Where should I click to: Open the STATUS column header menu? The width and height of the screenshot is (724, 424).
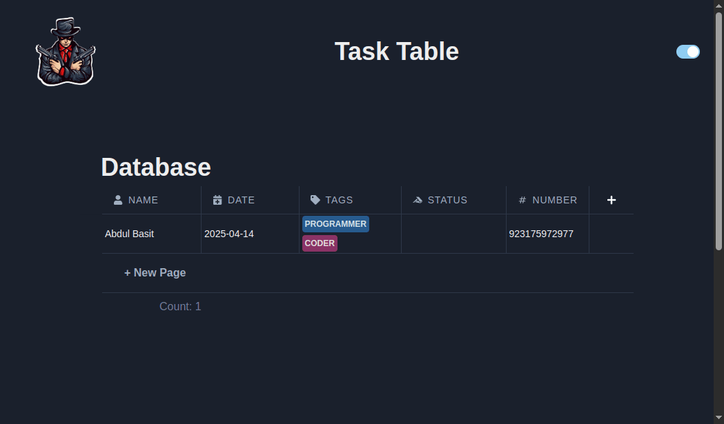point(447,200)
